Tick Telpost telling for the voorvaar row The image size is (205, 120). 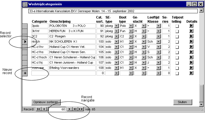click(177, 68)
